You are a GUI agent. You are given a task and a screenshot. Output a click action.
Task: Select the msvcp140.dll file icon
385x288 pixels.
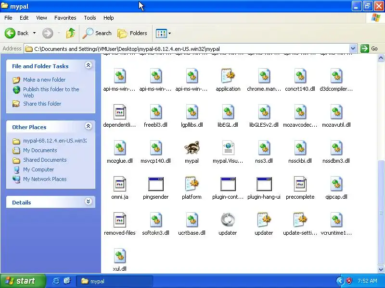tap(155, 148)
